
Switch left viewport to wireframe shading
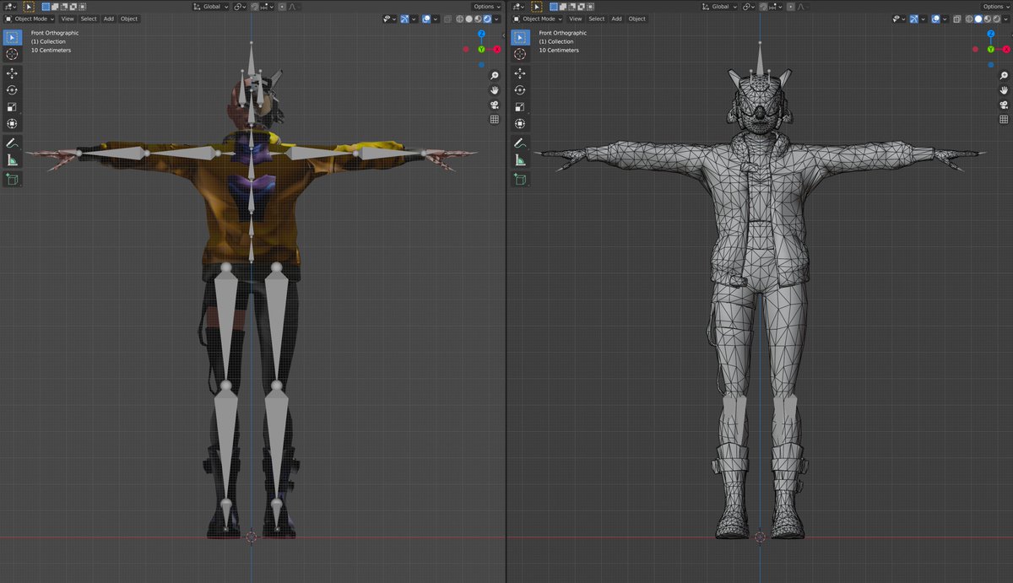point(459,19)
